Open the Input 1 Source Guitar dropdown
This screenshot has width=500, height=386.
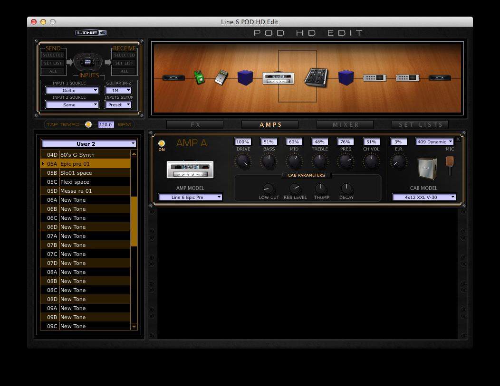pos(72,90)
